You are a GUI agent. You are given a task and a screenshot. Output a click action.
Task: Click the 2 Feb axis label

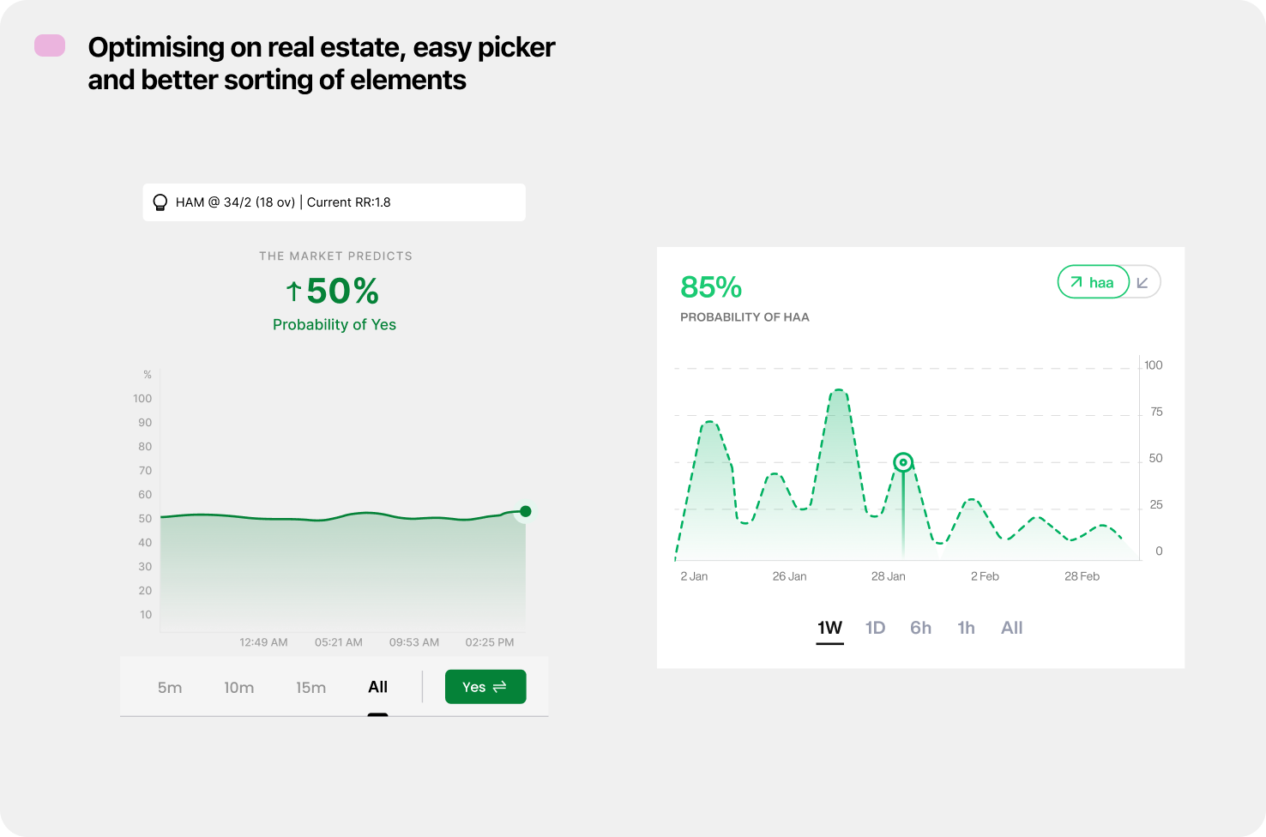click(x=985, y=576)
